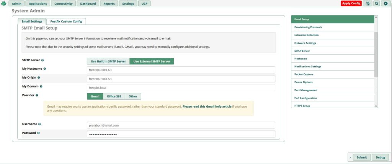392x164 pixels.
Task: Focus the Password input field
Action: 181,134
